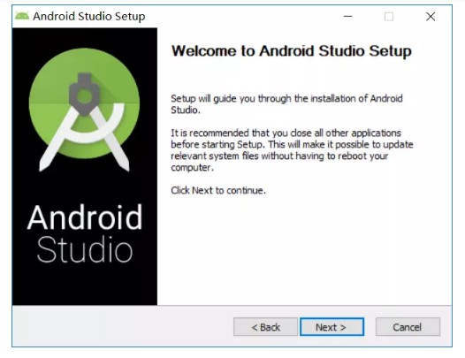The height and width of the screenshot is (358, 465).
Task: Click the "Welcome to Android Studio Setup" heading
Action: pos(292,51)
